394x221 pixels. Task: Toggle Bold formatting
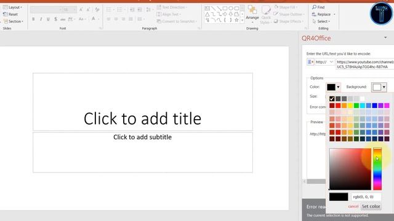tap(33, 19)
